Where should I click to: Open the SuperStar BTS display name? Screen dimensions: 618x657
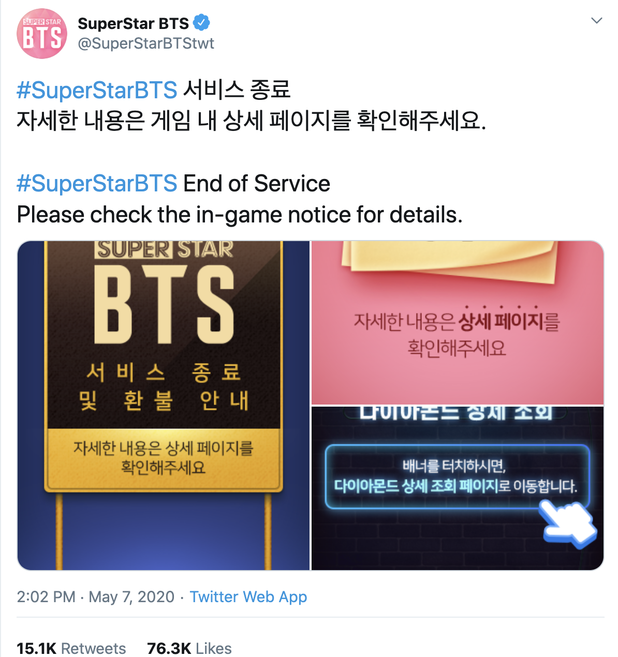[x=134, y=23]
